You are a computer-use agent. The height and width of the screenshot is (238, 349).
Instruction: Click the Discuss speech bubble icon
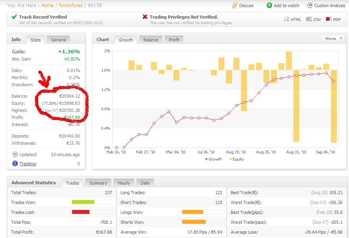(x=235, y=6)
